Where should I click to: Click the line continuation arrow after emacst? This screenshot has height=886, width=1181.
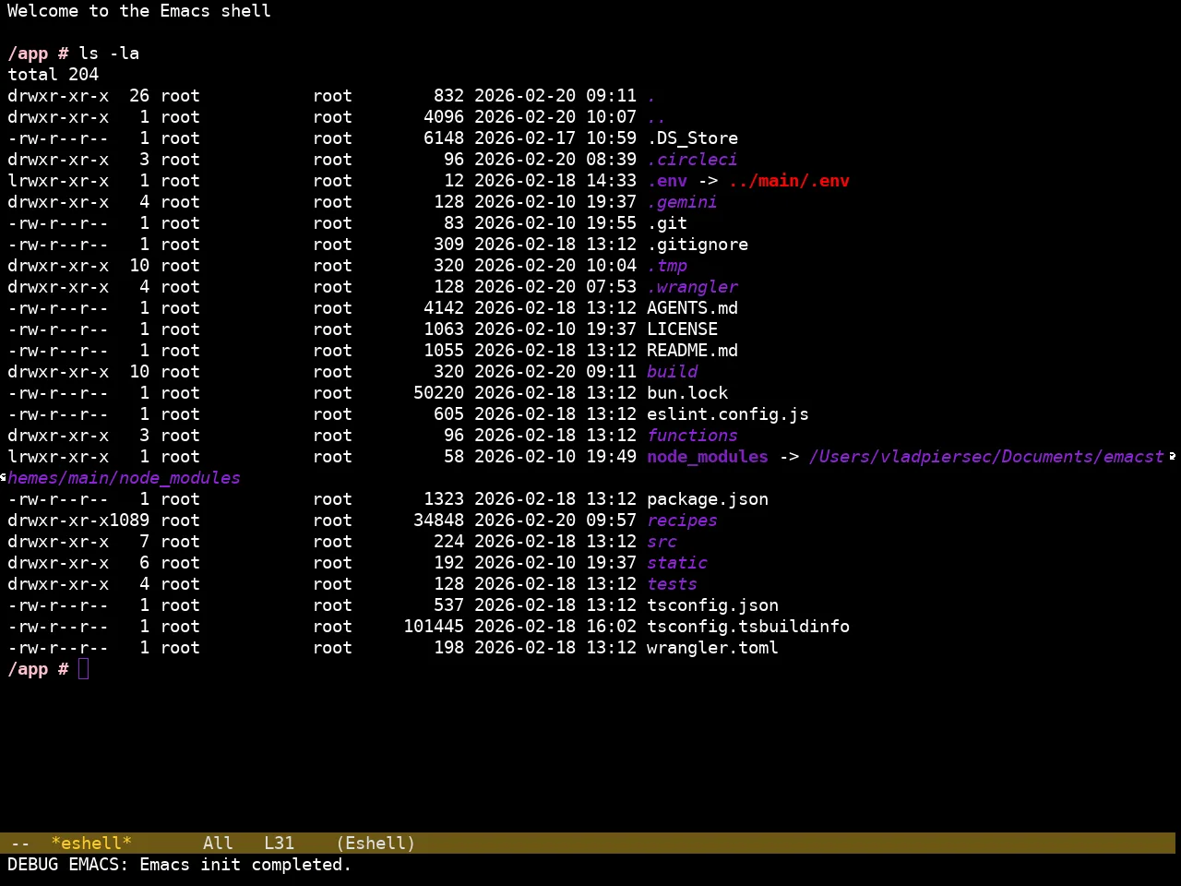tap(1172, 456)
